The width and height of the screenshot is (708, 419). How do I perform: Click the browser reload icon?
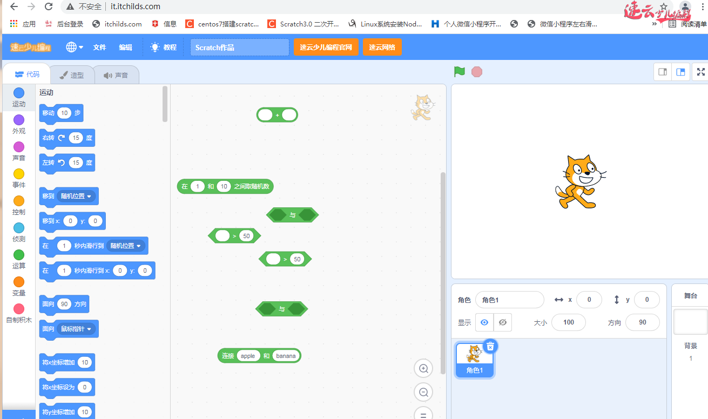[x=49, y=7]
